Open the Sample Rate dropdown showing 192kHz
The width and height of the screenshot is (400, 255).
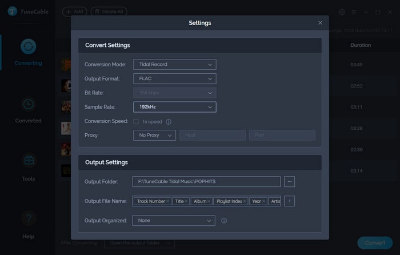(x=175, y=107)
